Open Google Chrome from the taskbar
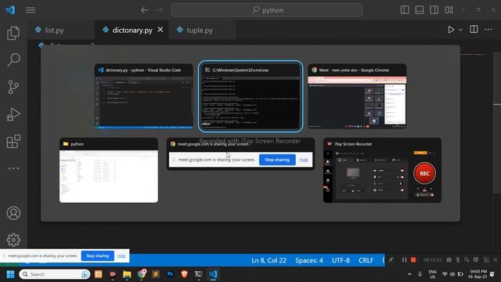Image resolution: width=501 pixels, height=282 pixels. tap(142, 274)
